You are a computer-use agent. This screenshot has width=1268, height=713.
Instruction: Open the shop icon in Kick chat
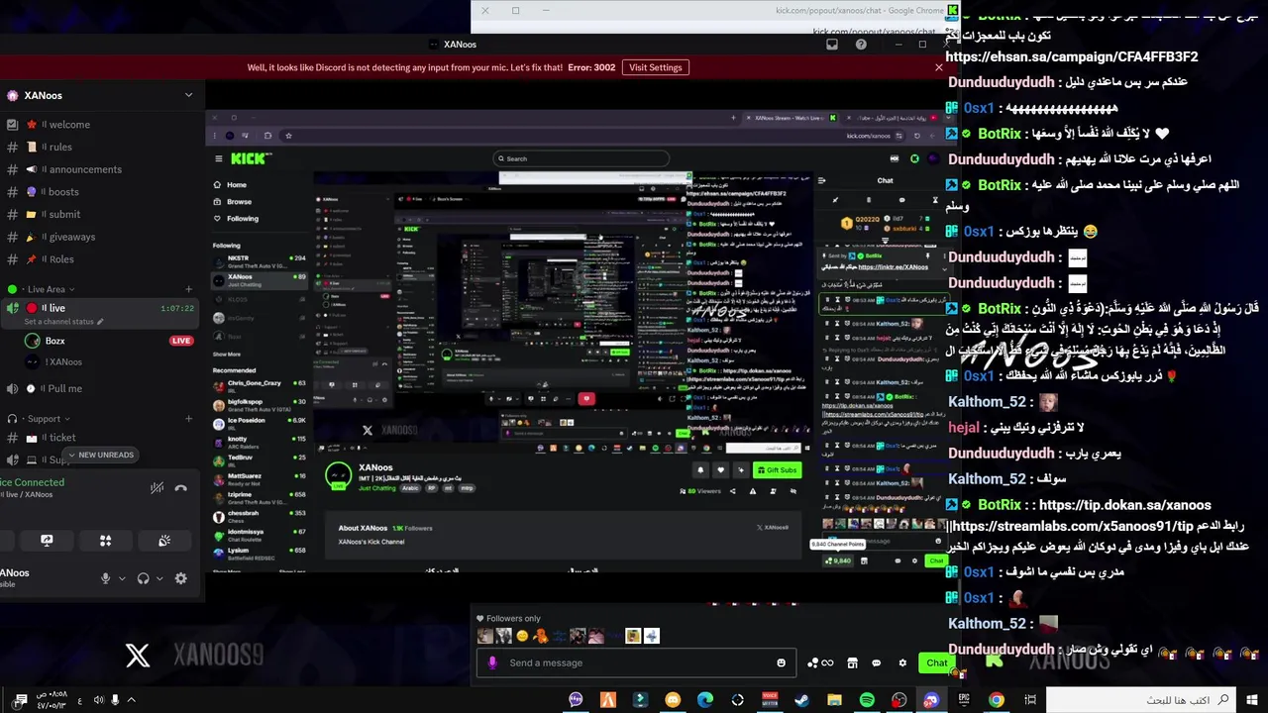tap(852, 662)
